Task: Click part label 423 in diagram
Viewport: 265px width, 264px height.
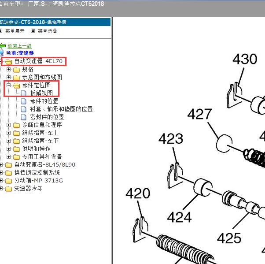Action: [171, 138]
